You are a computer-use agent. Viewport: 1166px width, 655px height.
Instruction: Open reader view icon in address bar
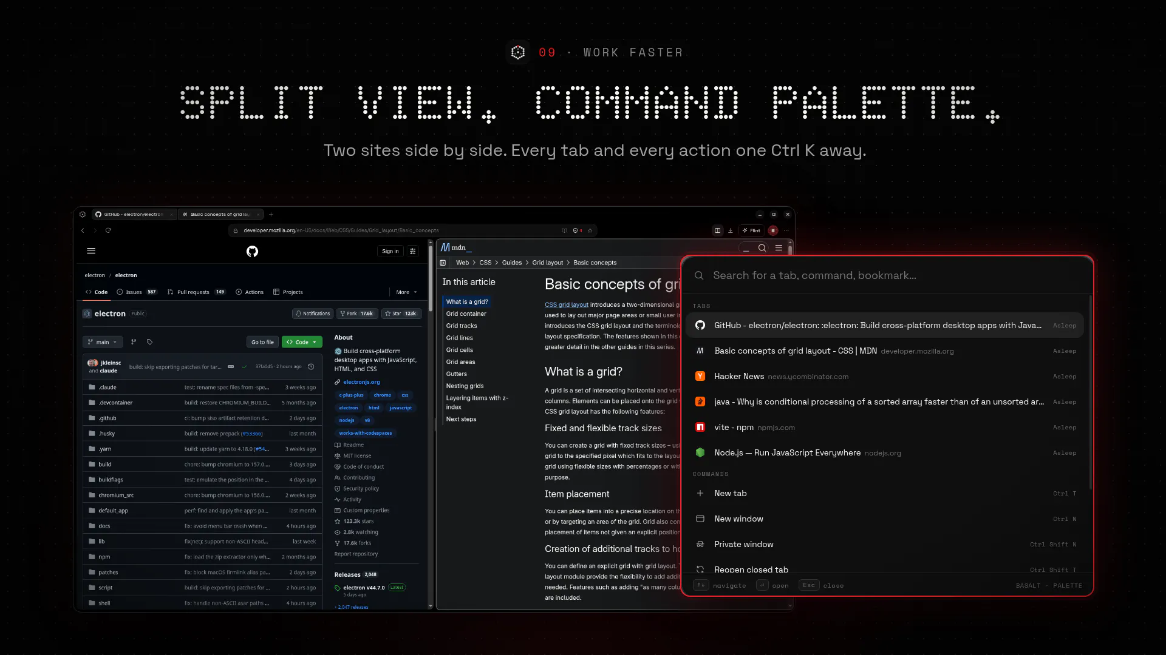coord(564,230)
